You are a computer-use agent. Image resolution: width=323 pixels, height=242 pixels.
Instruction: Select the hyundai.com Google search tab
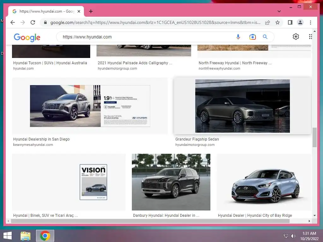coord(46,11)
